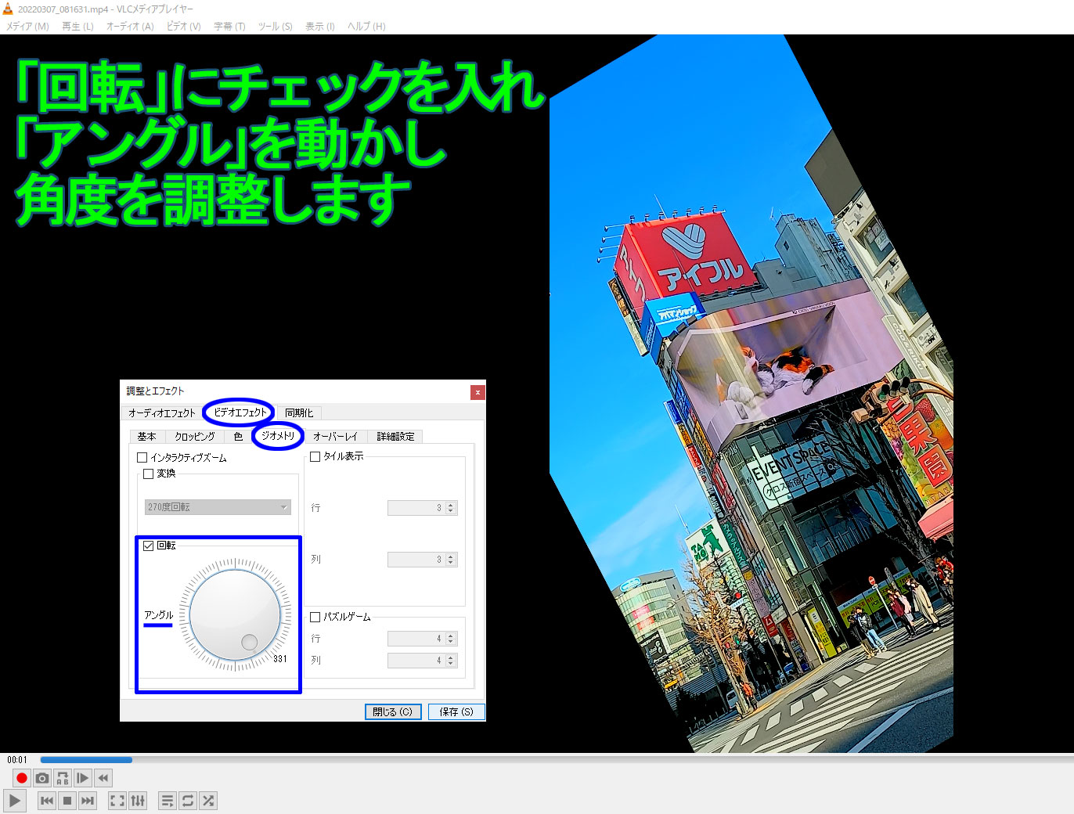The width and height of the screenshot is (1074, 814).
Task: Toggle shuffle random playback
Action: 208,801
